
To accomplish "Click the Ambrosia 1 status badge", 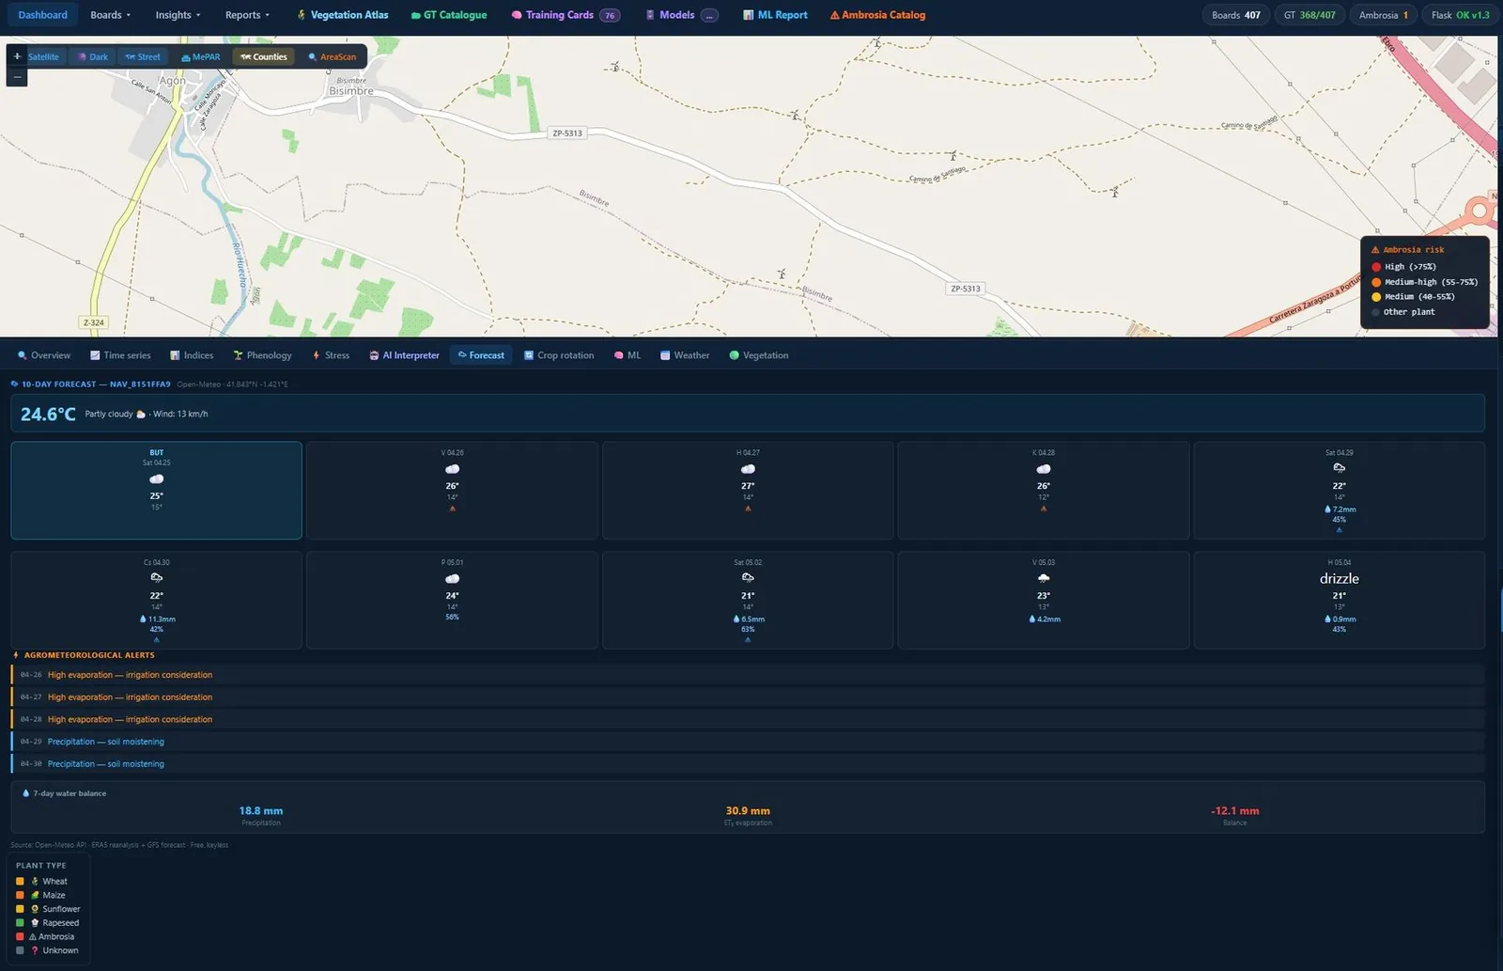I will pyautogui.click(x=1384, y=15).
